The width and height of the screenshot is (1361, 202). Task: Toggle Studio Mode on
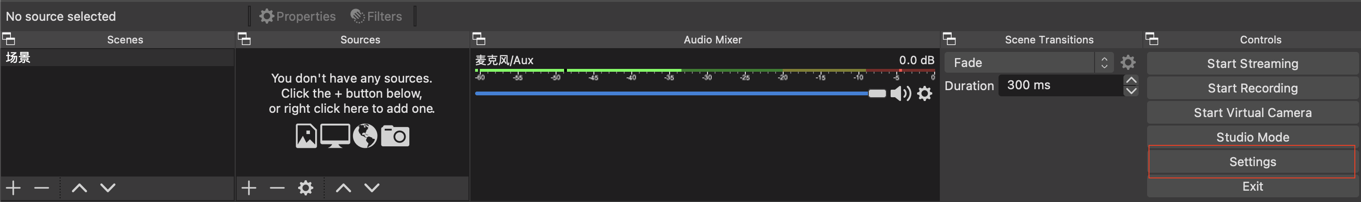point(1252,137)
